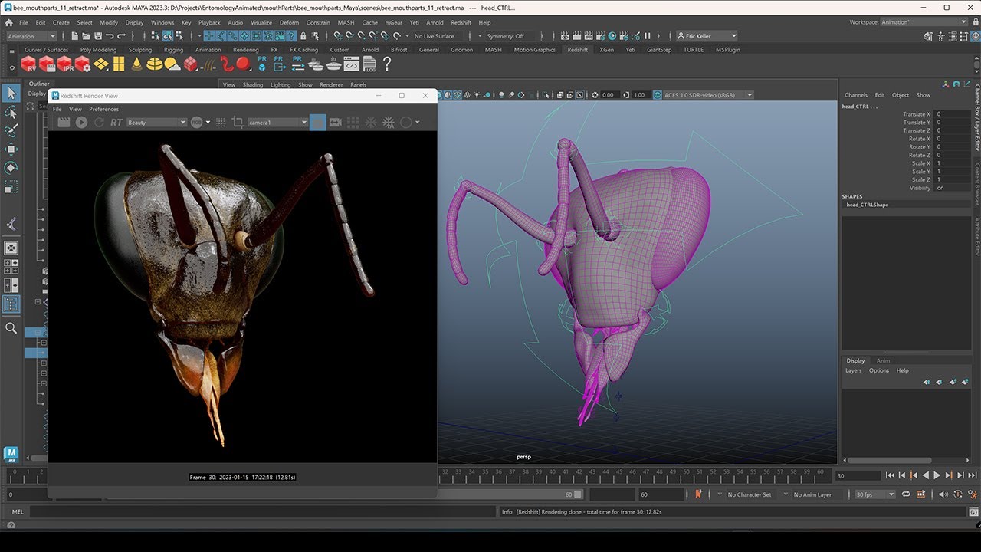The image size is (981, 552).
Task: Open the Deform menu
Action: (289, 22)
